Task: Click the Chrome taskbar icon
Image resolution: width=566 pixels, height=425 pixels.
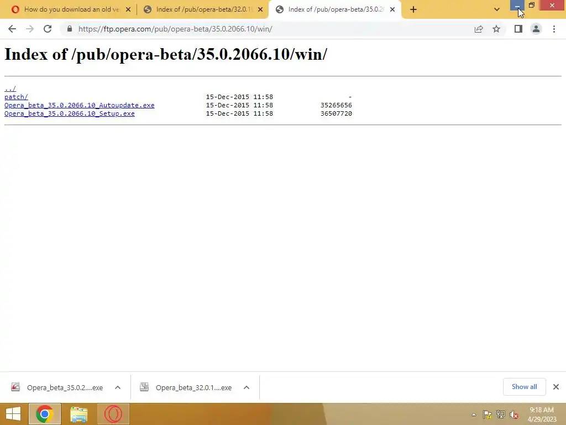Action: click(45, 414)
